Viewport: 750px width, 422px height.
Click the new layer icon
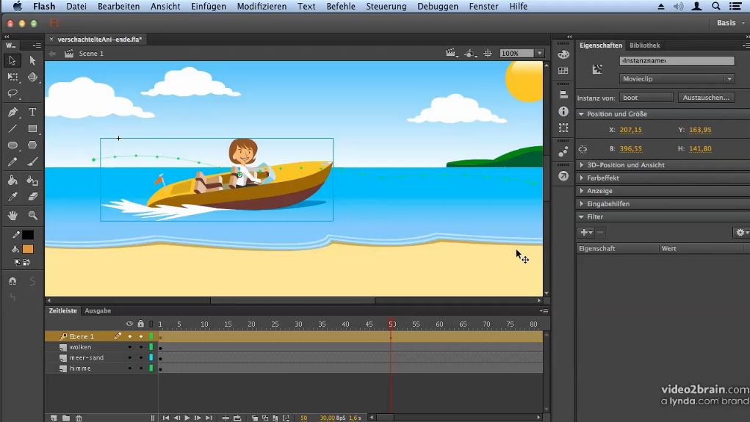(x=54, y=418)
